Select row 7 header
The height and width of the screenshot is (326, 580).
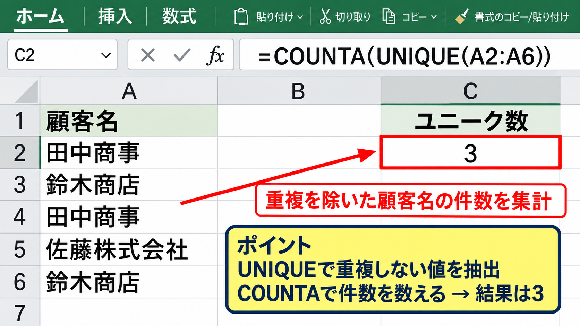coord(20,312)
